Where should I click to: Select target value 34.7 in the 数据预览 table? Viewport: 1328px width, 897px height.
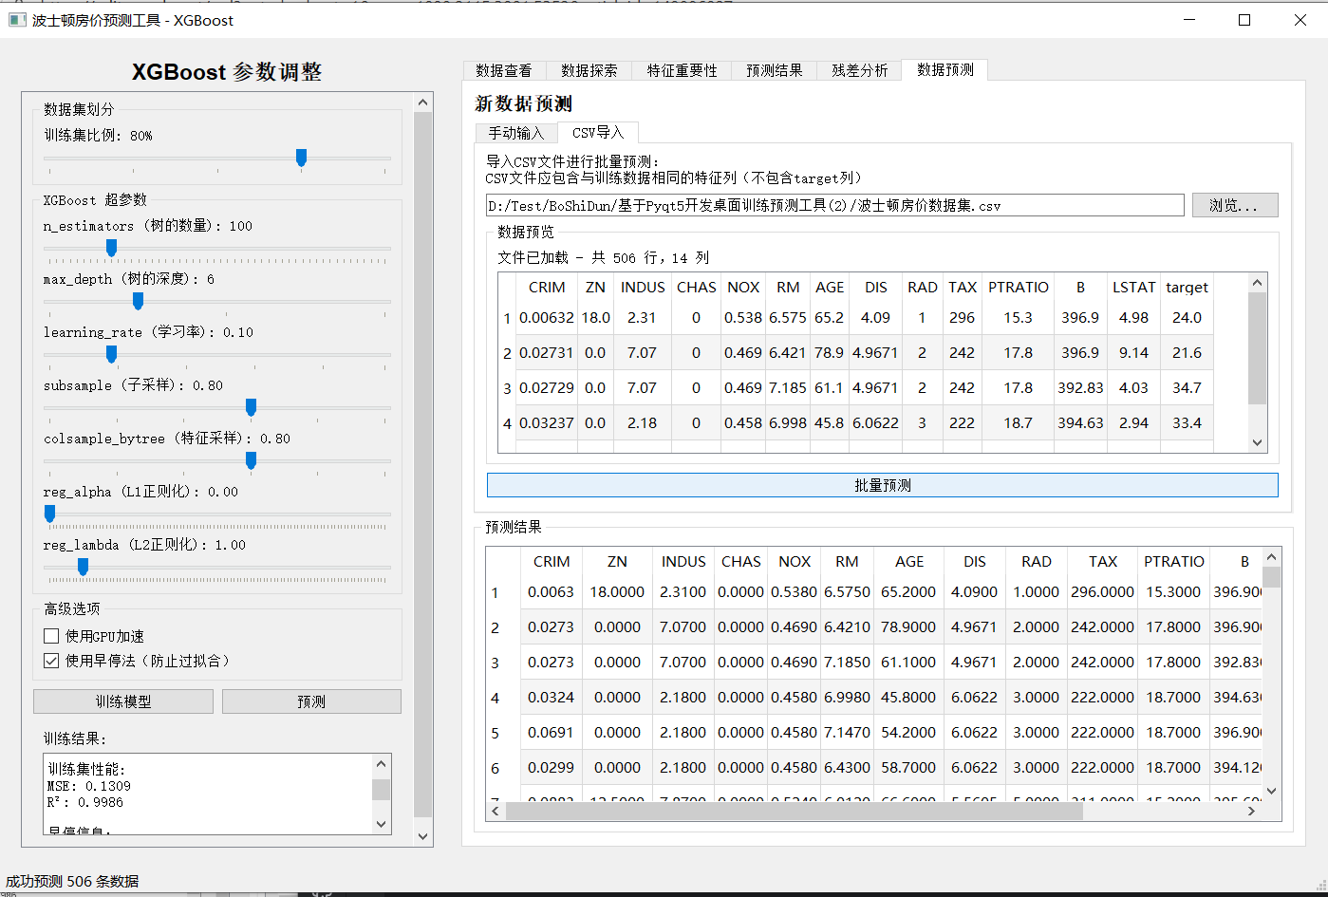1187,388
